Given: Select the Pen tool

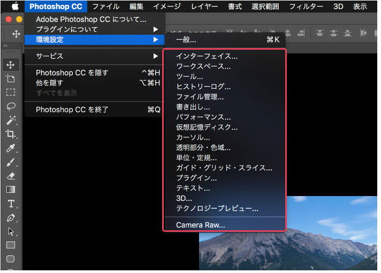Looking at the screenshot, I should click(11, 217).
